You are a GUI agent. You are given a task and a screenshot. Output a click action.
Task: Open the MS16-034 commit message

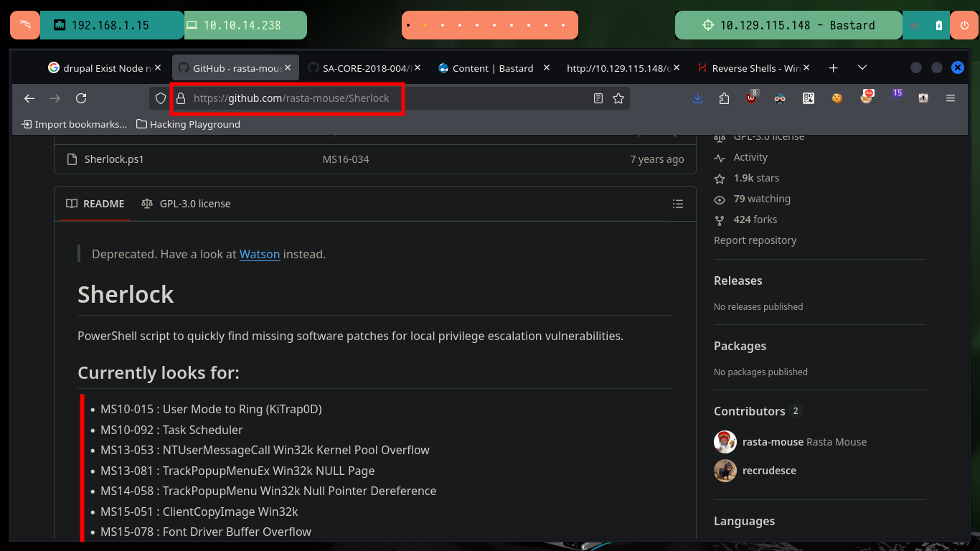click(346, 159)
